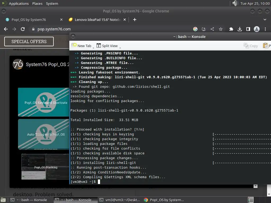Open Chrome profile avatar
This screenshot has height=203, width=271.
pyautogui.click(x=257, y=29)
